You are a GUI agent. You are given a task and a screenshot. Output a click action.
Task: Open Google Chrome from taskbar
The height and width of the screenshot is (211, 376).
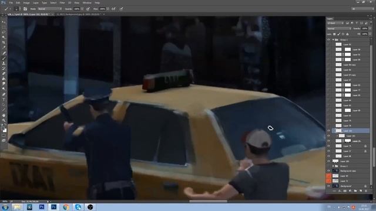(66, 207)
